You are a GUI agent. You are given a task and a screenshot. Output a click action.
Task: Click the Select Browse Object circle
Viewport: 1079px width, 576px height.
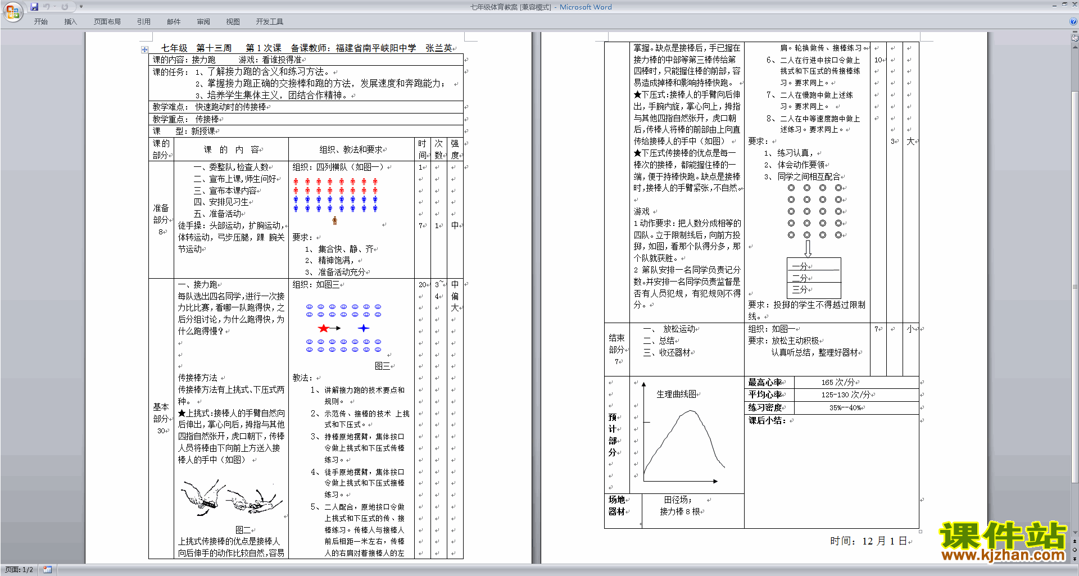click(1075, 550)
